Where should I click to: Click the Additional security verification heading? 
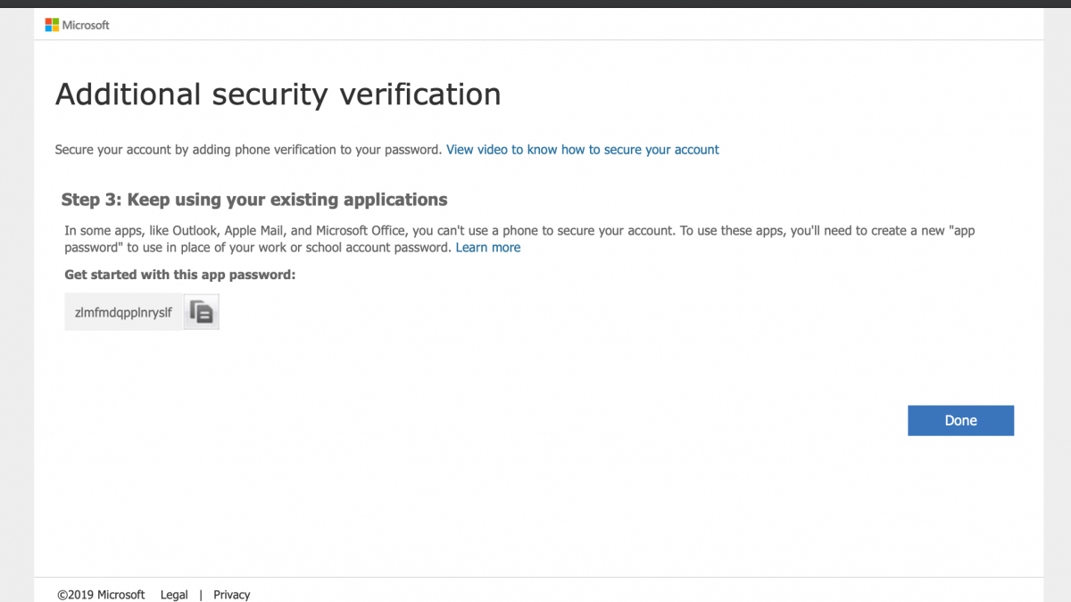coord(278,94)
